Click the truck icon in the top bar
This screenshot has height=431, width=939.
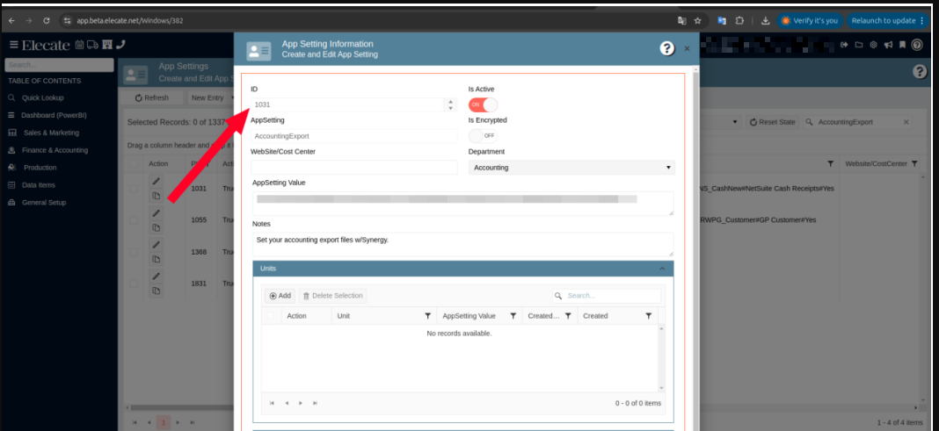click(93, 45)
